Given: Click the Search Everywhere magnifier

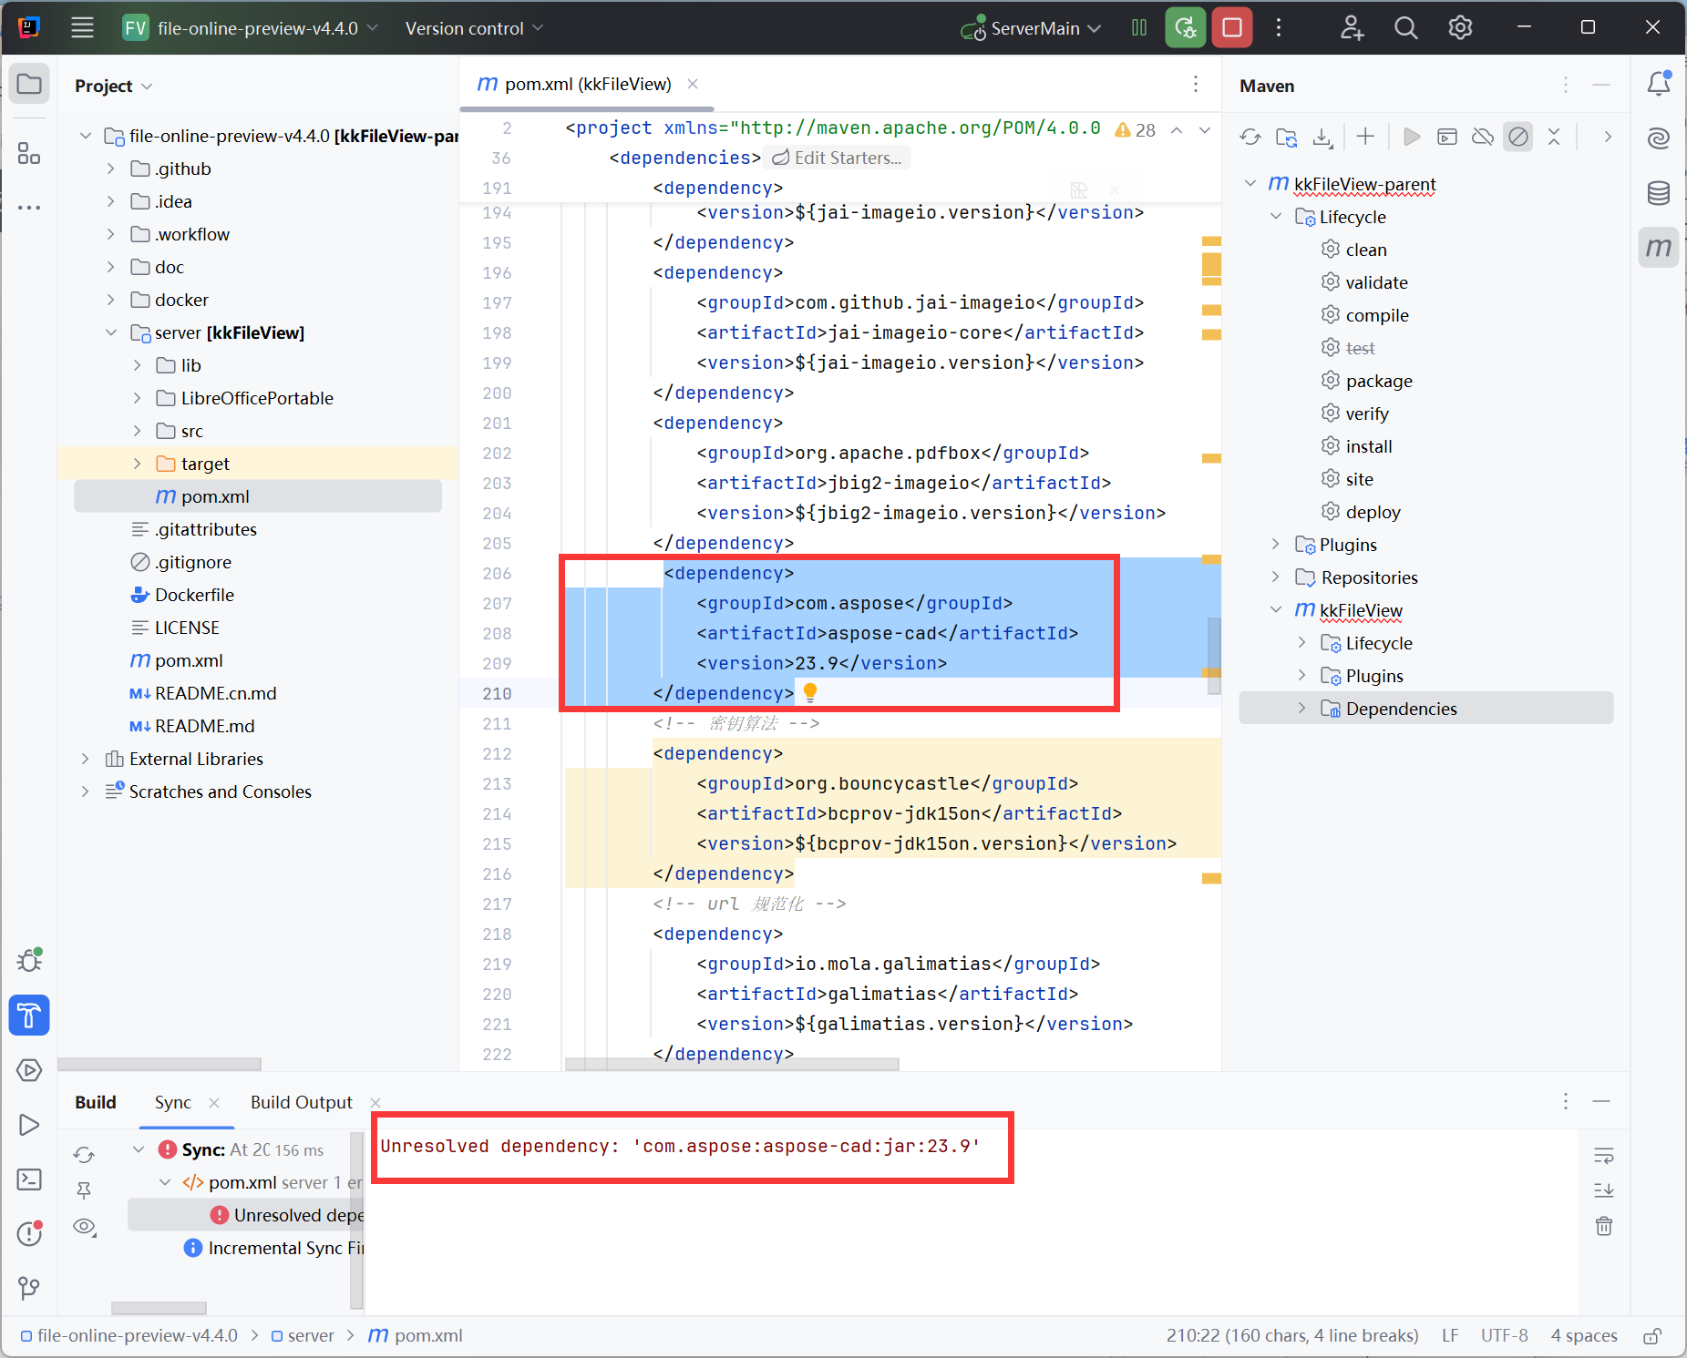Looking at the screenshot, I should [x=1405, y=28].
